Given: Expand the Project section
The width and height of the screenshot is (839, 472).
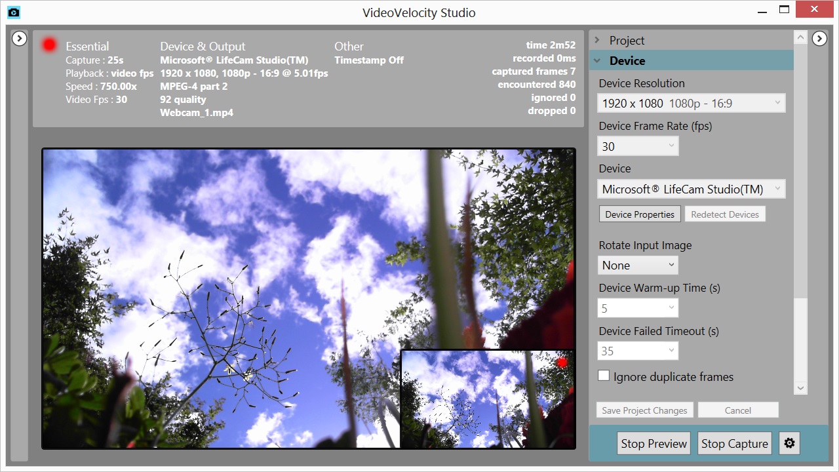Looking at the screenshot, I should click(x=691, y=40).
